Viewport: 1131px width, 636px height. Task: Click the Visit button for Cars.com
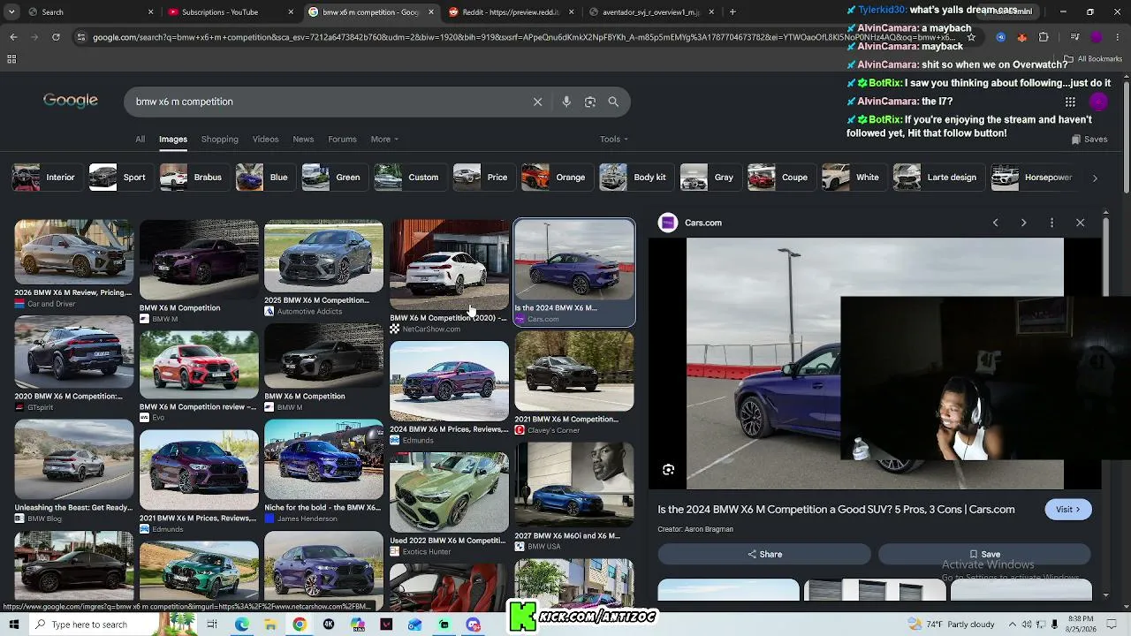click(1068, 509)
